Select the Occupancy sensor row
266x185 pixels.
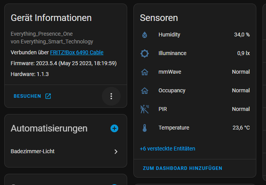pos(195,91)
